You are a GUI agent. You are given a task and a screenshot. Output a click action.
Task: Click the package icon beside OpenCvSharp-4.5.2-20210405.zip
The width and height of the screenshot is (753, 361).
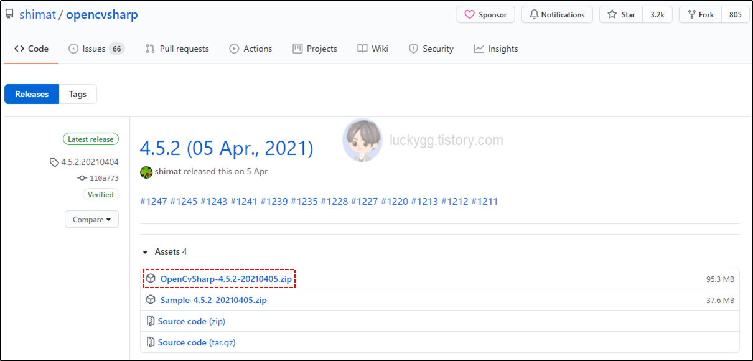(x=151, y=278)
